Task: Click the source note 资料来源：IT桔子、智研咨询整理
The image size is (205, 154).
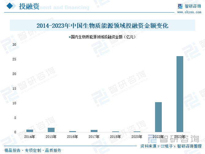Action: click(171, 146)
